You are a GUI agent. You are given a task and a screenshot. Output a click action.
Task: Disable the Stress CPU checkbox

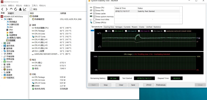coord(94,7)
